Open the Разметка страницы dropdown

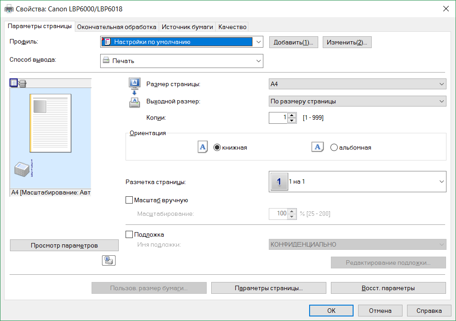point(441,181)
